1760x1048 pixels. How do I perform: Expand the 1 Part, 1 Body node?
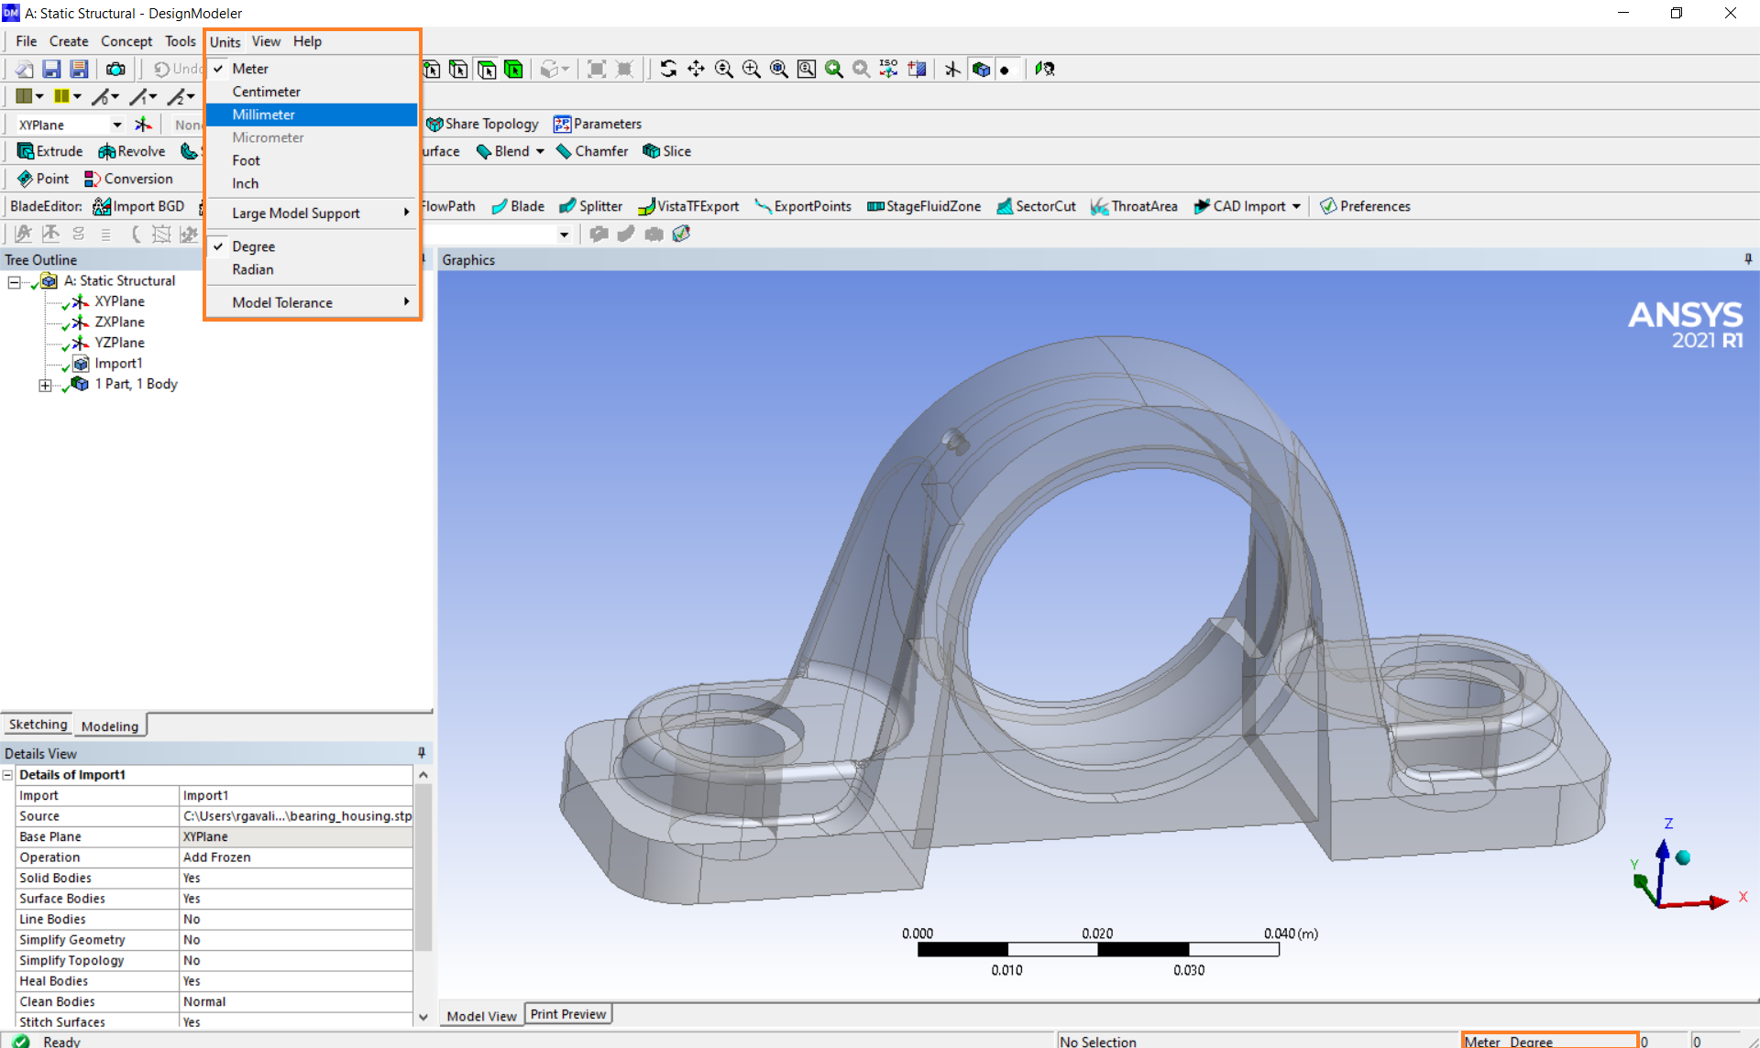45,386
